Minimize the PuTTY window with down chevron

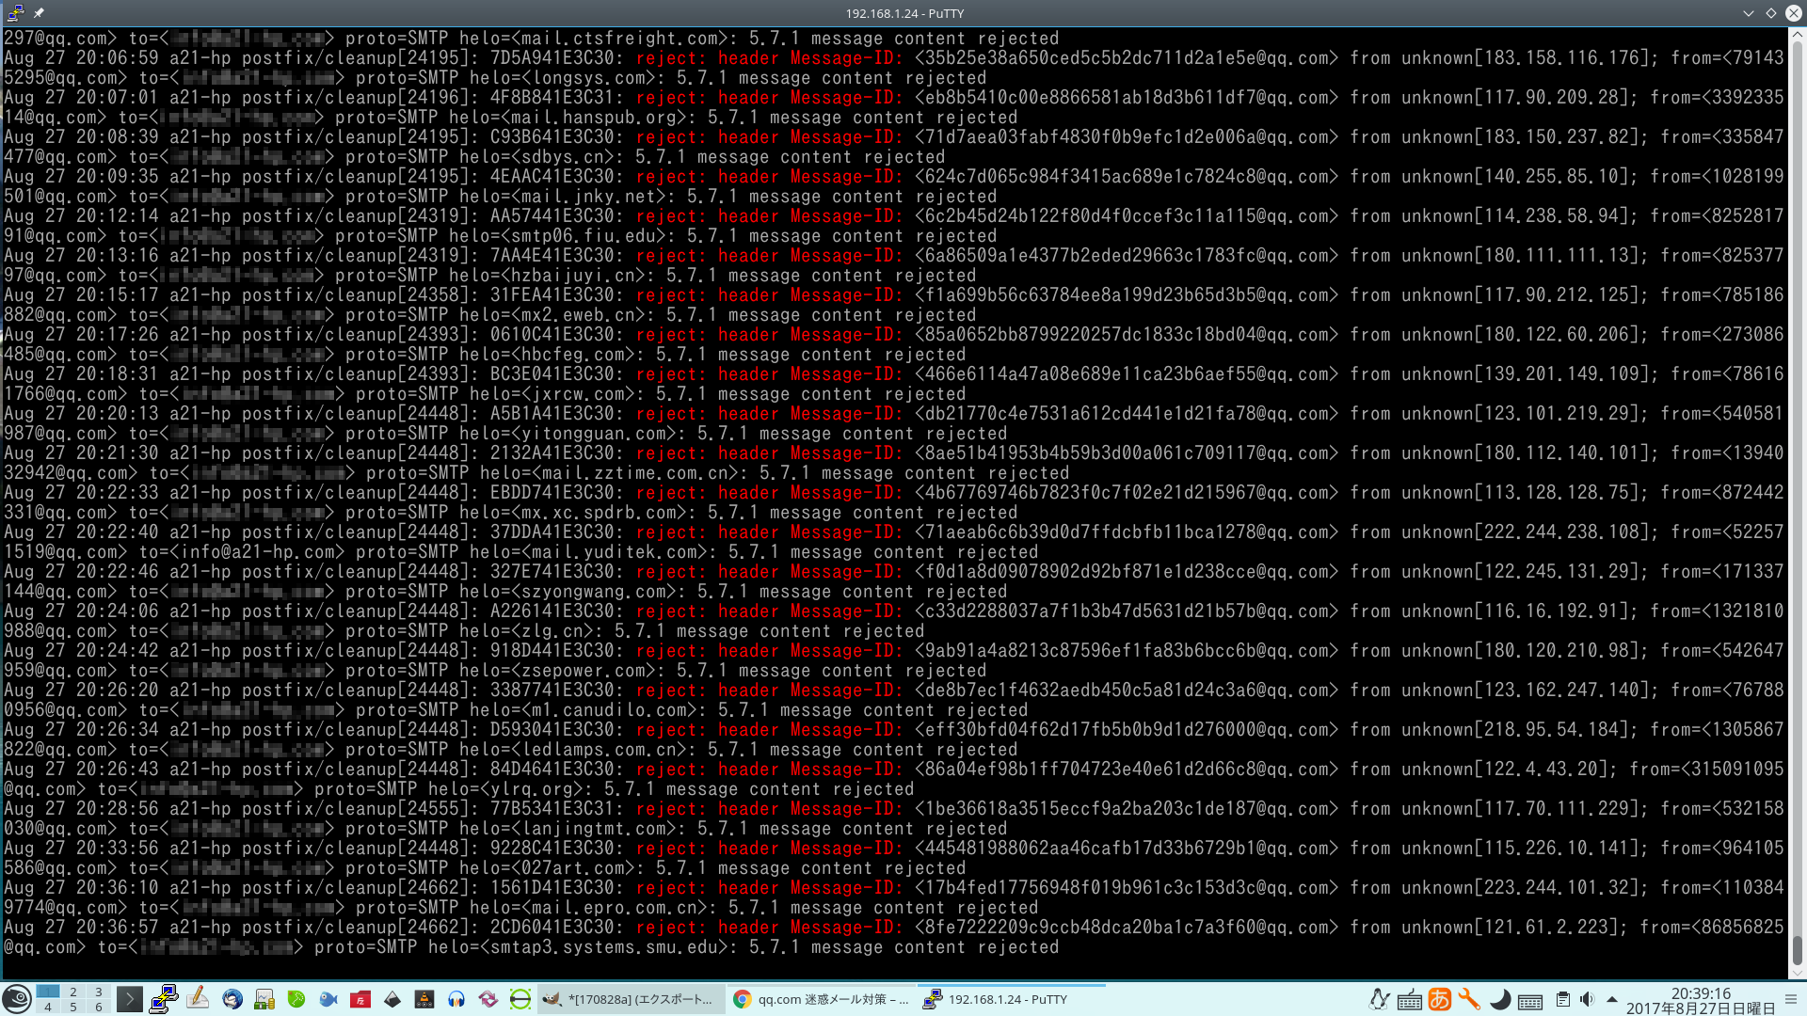click(1748, 13)
